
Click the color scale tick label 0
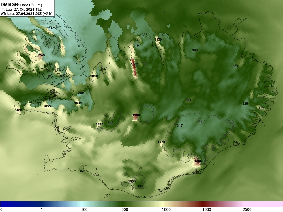2,209
